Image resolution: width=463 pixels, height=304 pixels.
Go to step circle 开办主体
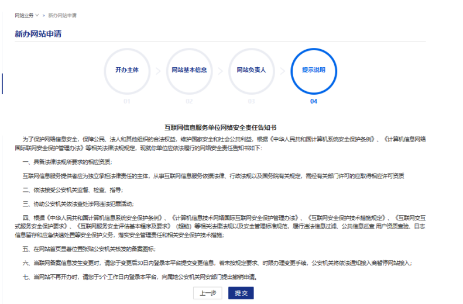[x=127, y=70]
